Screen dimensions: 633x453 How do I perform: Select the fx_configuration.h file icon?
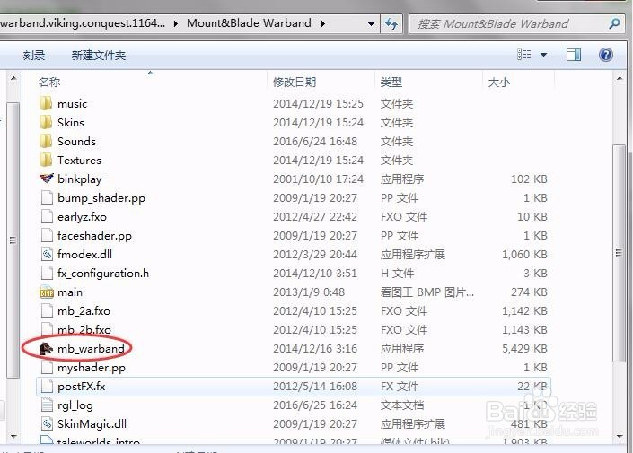[x=47, y=273]
